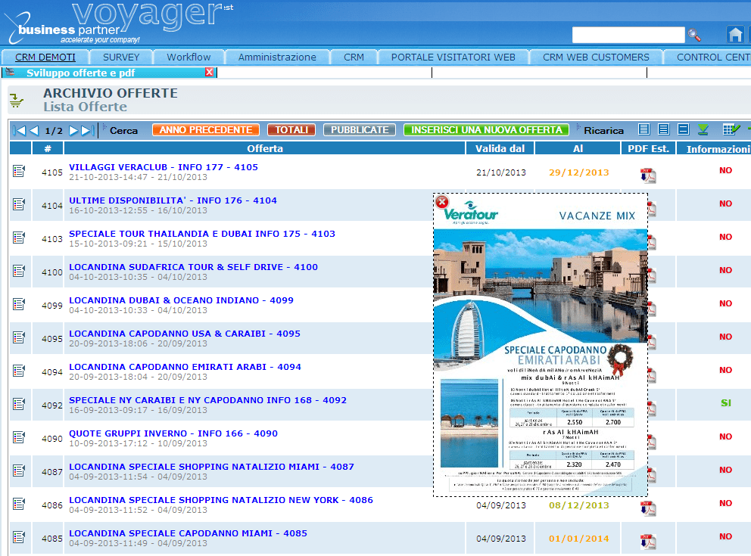This screenshot has height=556, width=751.
Task: Open the CRM DEMOTI menu
Action: click(45, 57)
